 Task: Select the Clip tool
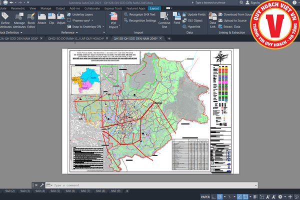[51, 18]
